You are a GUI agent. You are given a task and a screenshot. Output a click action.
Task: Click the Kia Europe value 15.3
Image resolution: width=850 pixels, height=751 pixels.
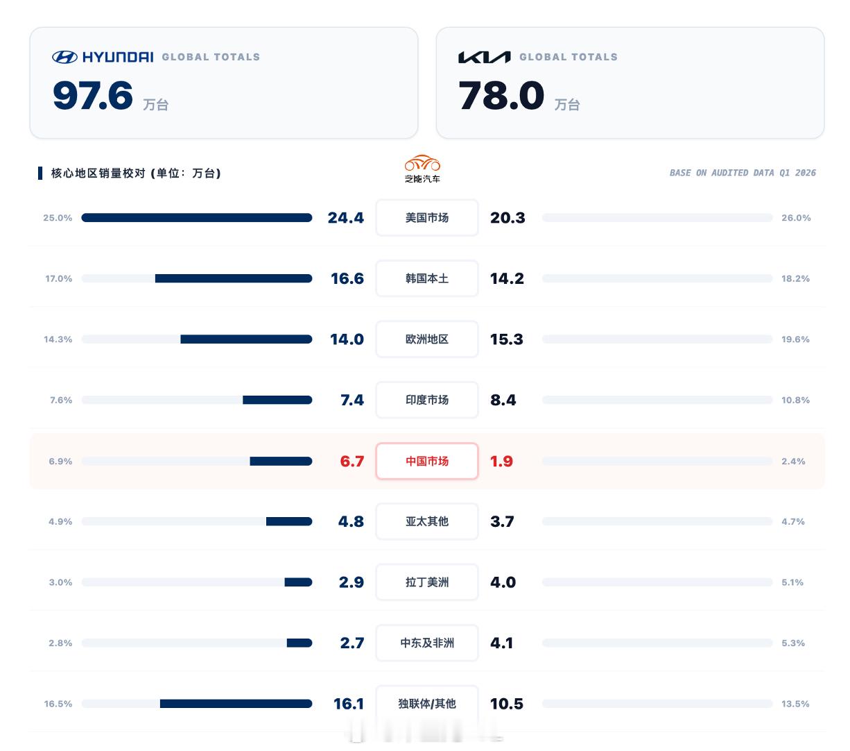pos(507,339)
